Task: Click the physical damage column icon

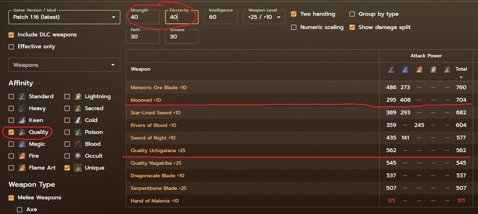Action: coord(391,69)
